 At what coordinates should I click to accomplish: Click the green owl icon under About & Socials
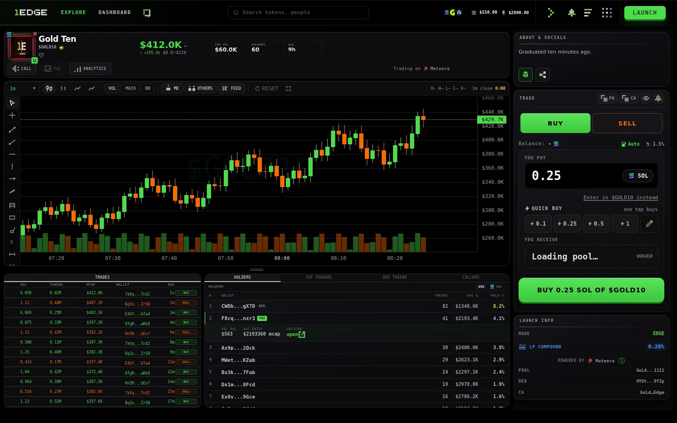click(526, 74)
